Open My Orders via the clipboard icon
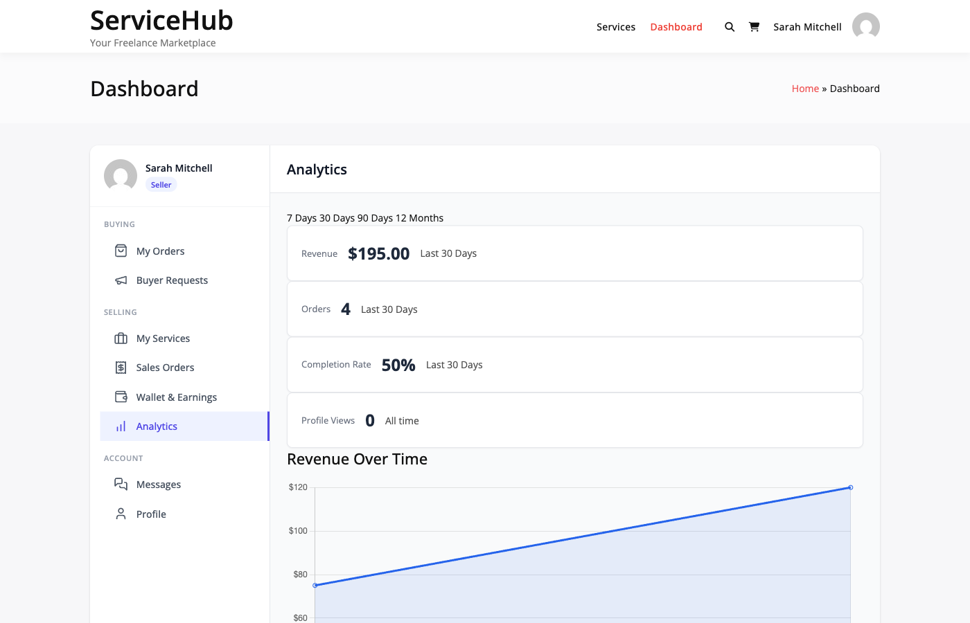The image size is (970, 623). point(121,251)
